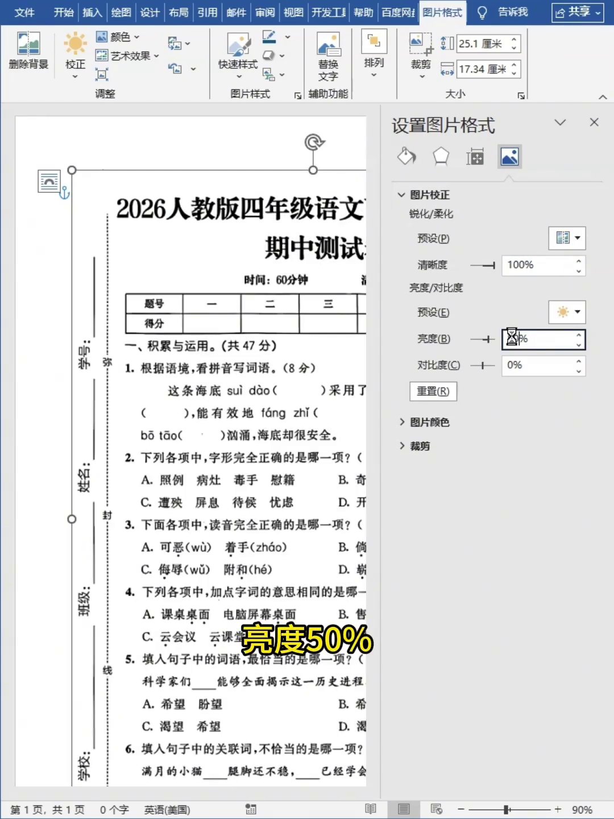Switch to Layout & Properties pane tab
This screenshot has width=614, height=819.
click(x=475, y=156)
